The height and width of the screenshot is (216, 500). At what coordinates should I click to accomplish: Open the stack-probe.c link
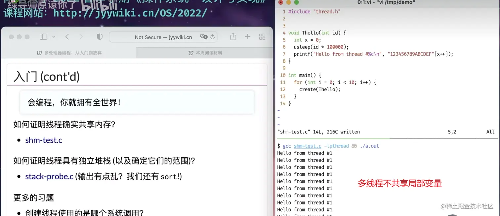(49, 176)
